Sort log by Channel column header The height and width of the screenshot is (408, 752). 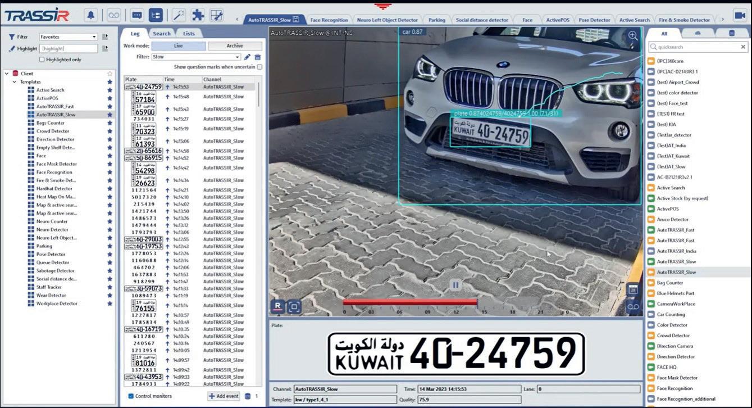229,79
